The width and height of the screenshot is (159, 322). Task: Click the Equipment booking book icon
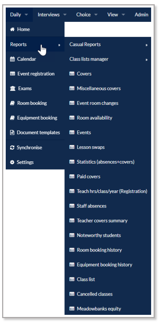[12, 118]
